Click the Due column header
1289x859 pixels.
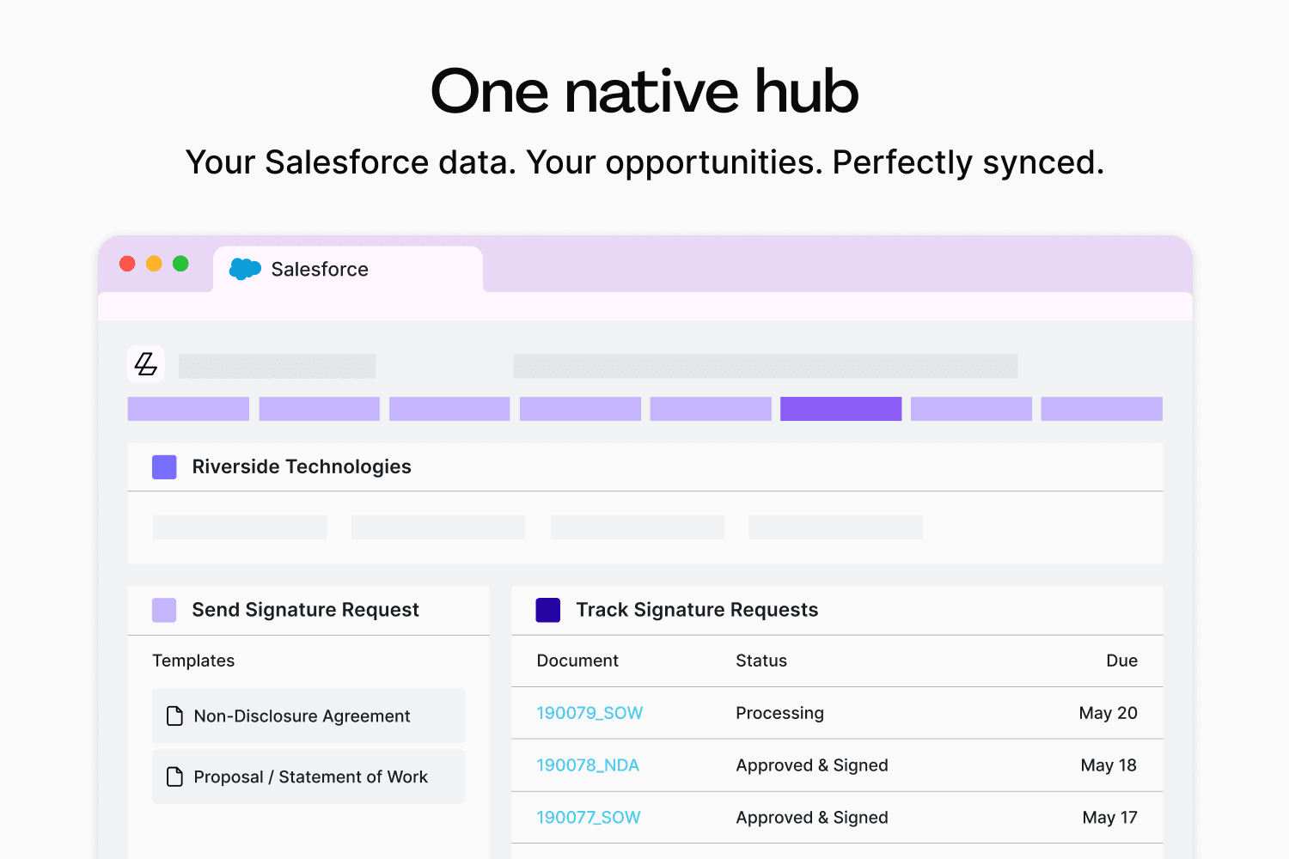point(1121,661)
